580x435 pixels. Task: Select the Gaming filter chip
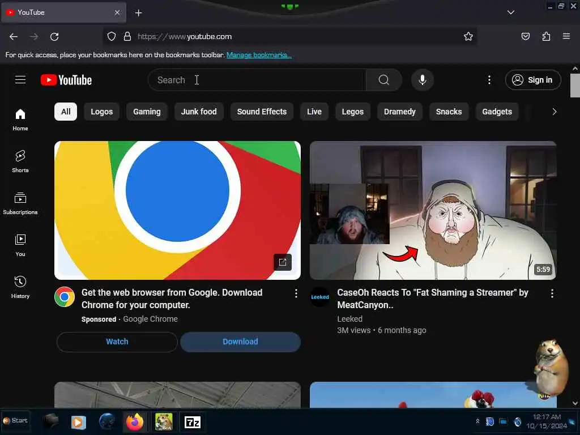[x=147, y=112]
